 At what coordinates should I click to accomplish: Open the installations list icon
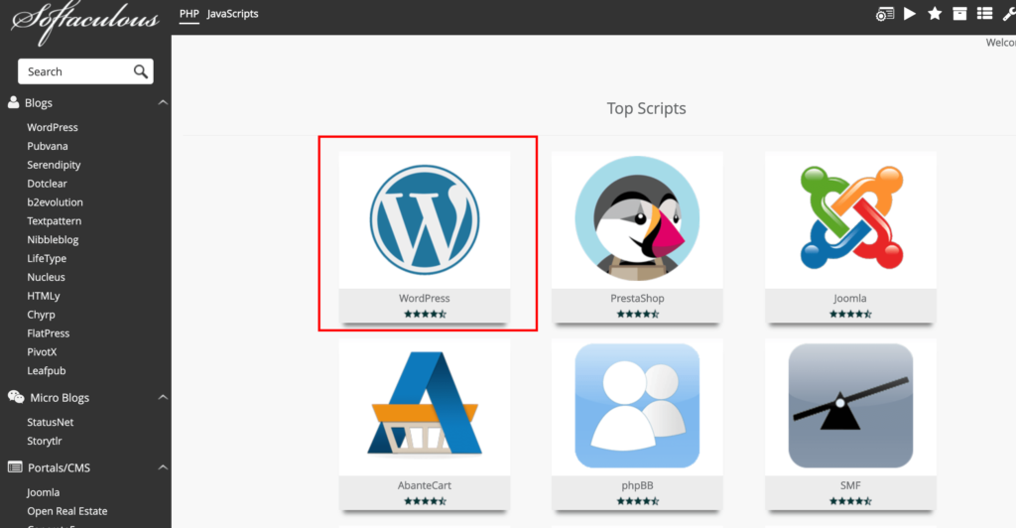point(985,14)
